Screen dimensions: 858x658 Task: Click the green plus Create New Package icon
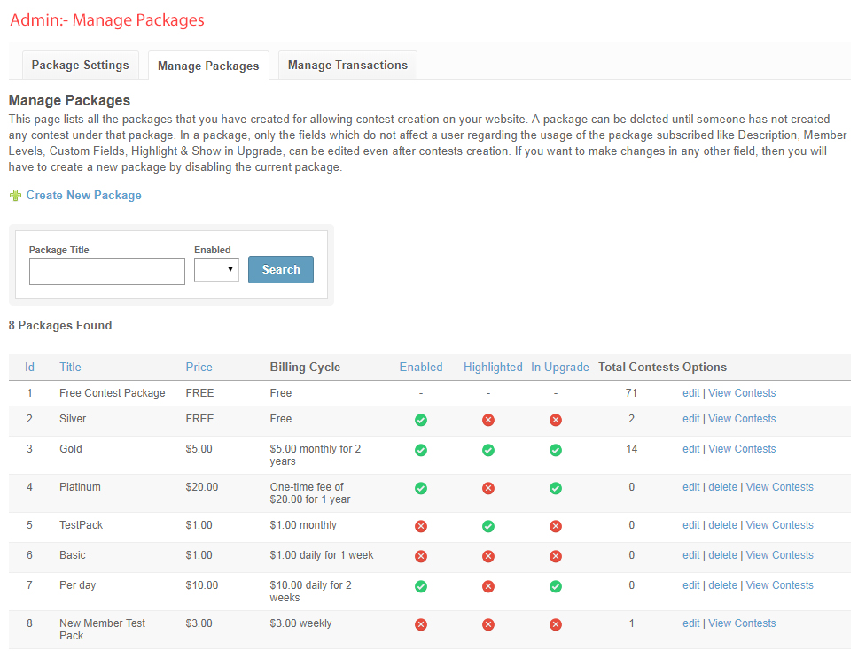(x=15, y=196)
